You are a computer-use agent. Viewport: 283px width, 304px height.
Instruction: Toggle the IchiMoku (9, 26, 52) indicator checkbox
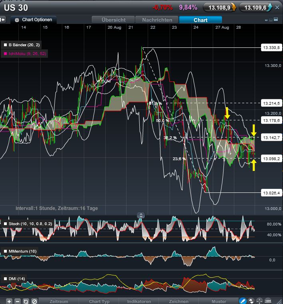(6, 53)
